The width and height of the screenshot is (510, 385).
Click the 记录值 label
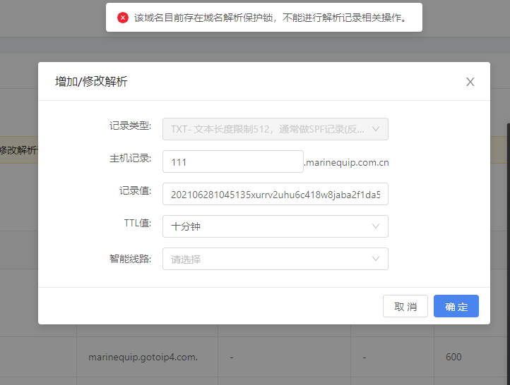point(136,190)
